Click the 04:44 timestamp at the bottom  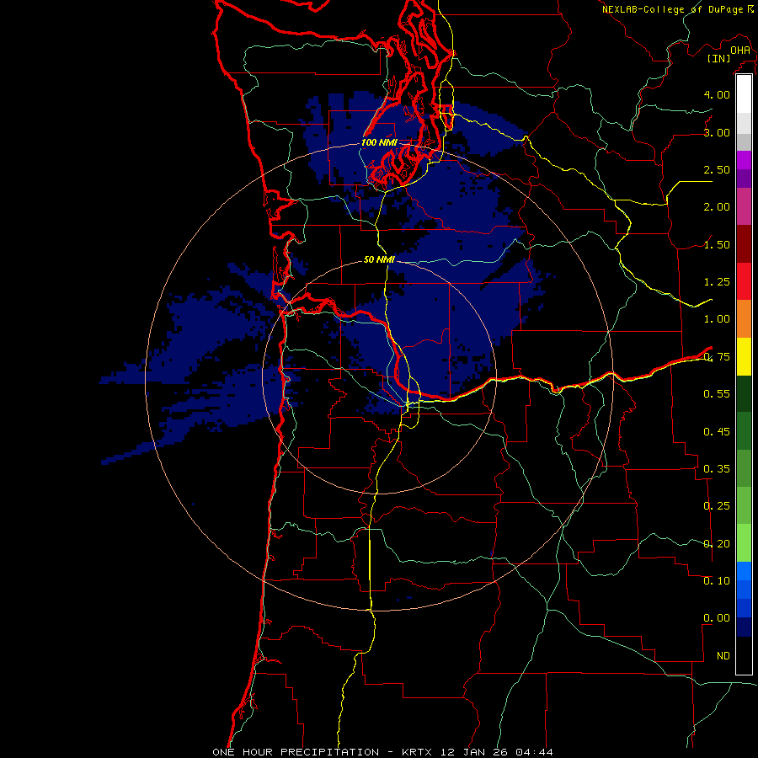coord(534,752)
